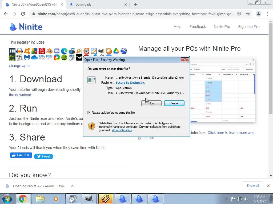This screenshot has width=273, height=204.
Task: Click the Ninite logo
Action: 26,27
